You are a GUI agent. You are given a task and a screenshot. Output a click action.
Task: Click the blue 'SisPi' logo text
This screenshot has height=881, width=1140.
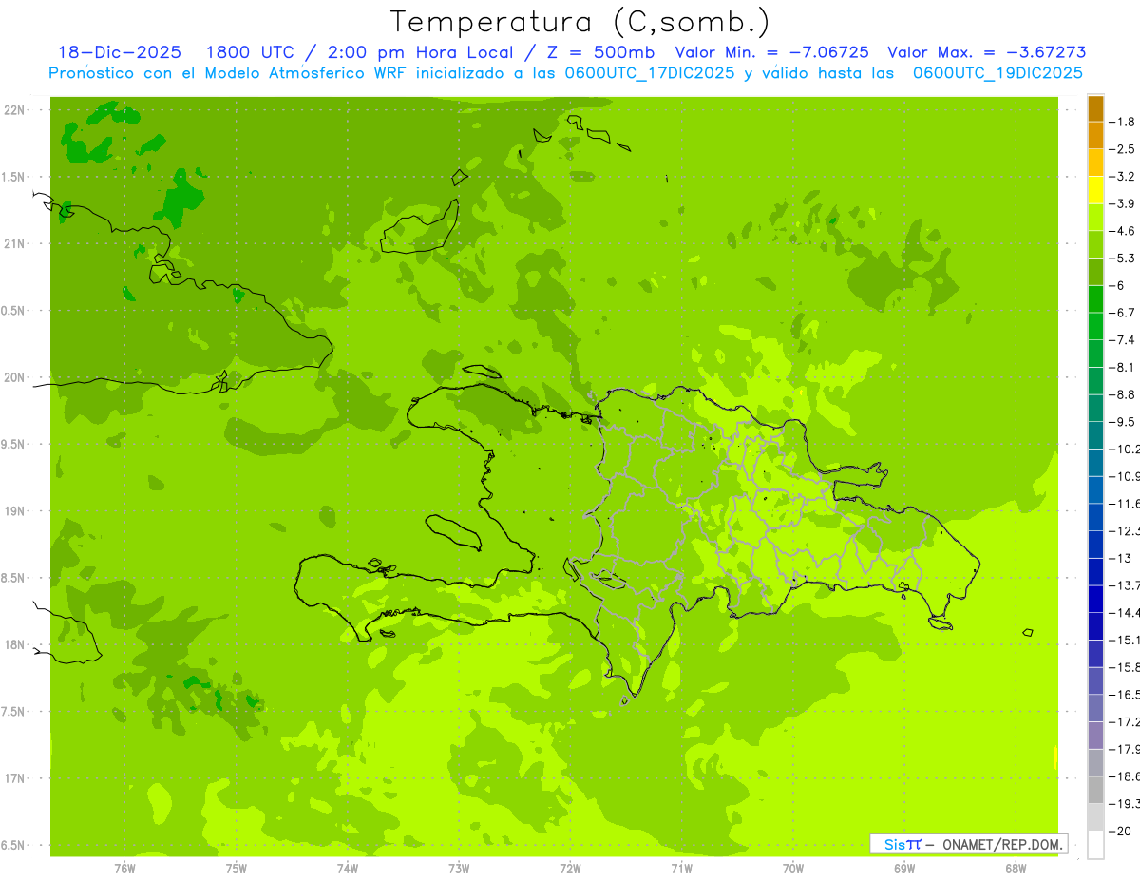point(902,844)
